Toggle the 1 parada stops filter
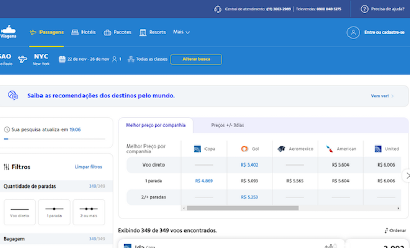Image resolution: width=410 pixels, height=248 pixels. [54, 212]
